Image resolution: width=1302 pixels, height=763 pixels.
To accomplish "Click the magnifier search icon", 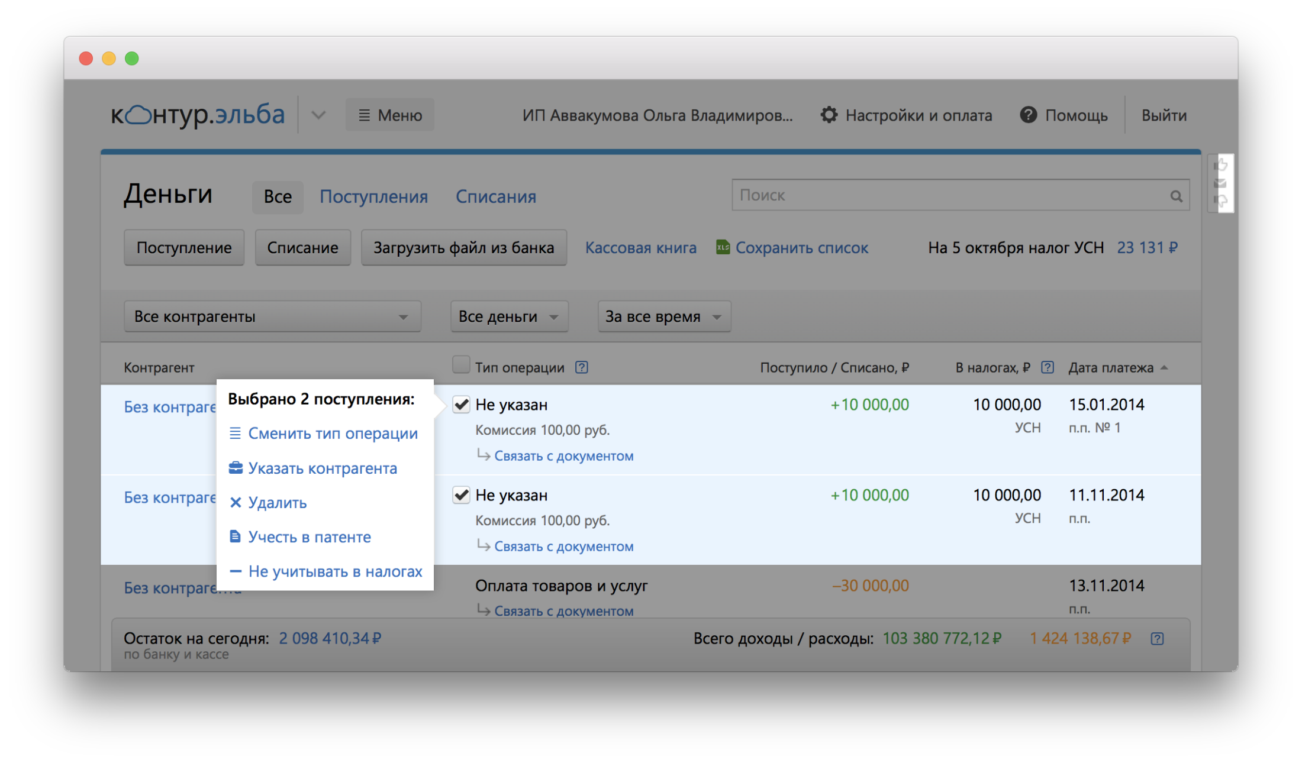I will coord(1176,196).
